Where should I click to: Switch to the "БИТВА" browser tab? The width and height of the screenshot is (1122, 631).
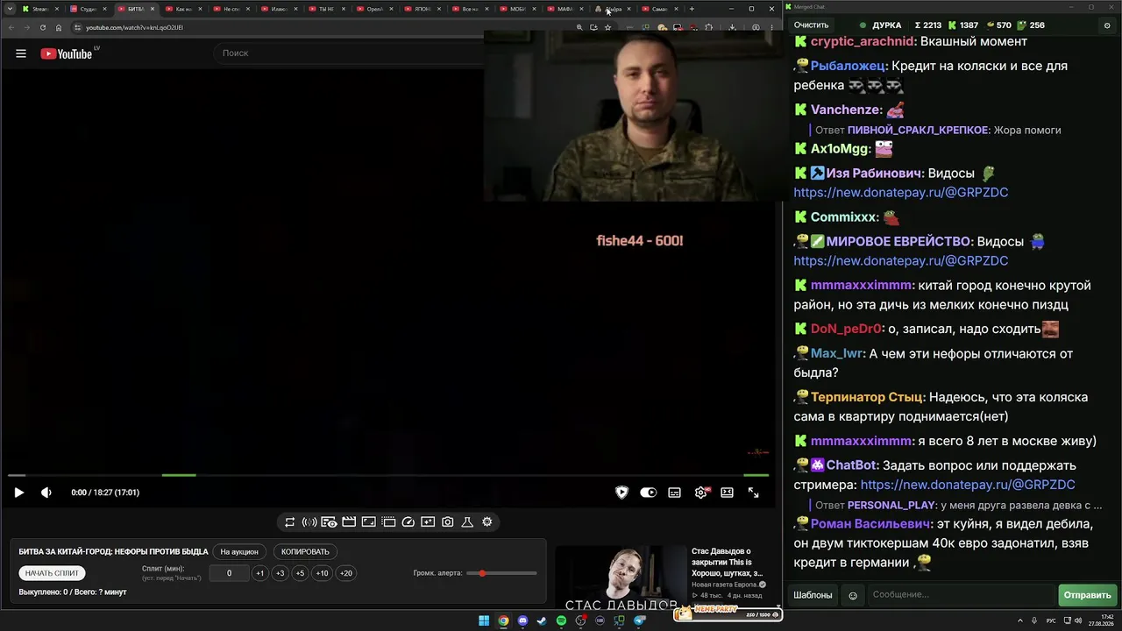click(137, 9)
